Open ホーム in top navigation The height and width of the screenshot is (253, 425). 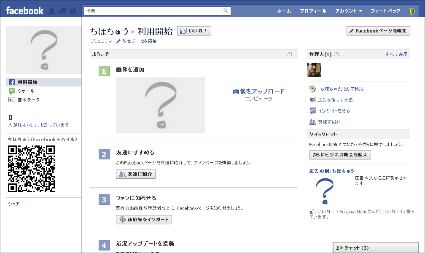click(284, 11)
